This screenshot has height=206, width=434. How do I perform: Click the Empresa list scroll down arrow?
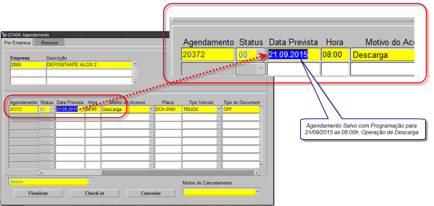[136, 82]
